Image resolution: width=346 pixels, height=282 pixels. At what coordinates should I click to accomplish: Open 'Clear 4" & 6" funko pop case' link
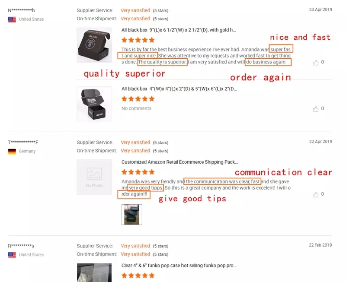179,266
